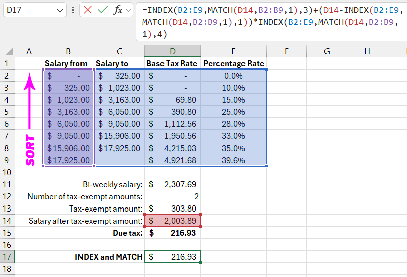Select row 14 header
Screen dimensions: 407x277
coord(7,221)
